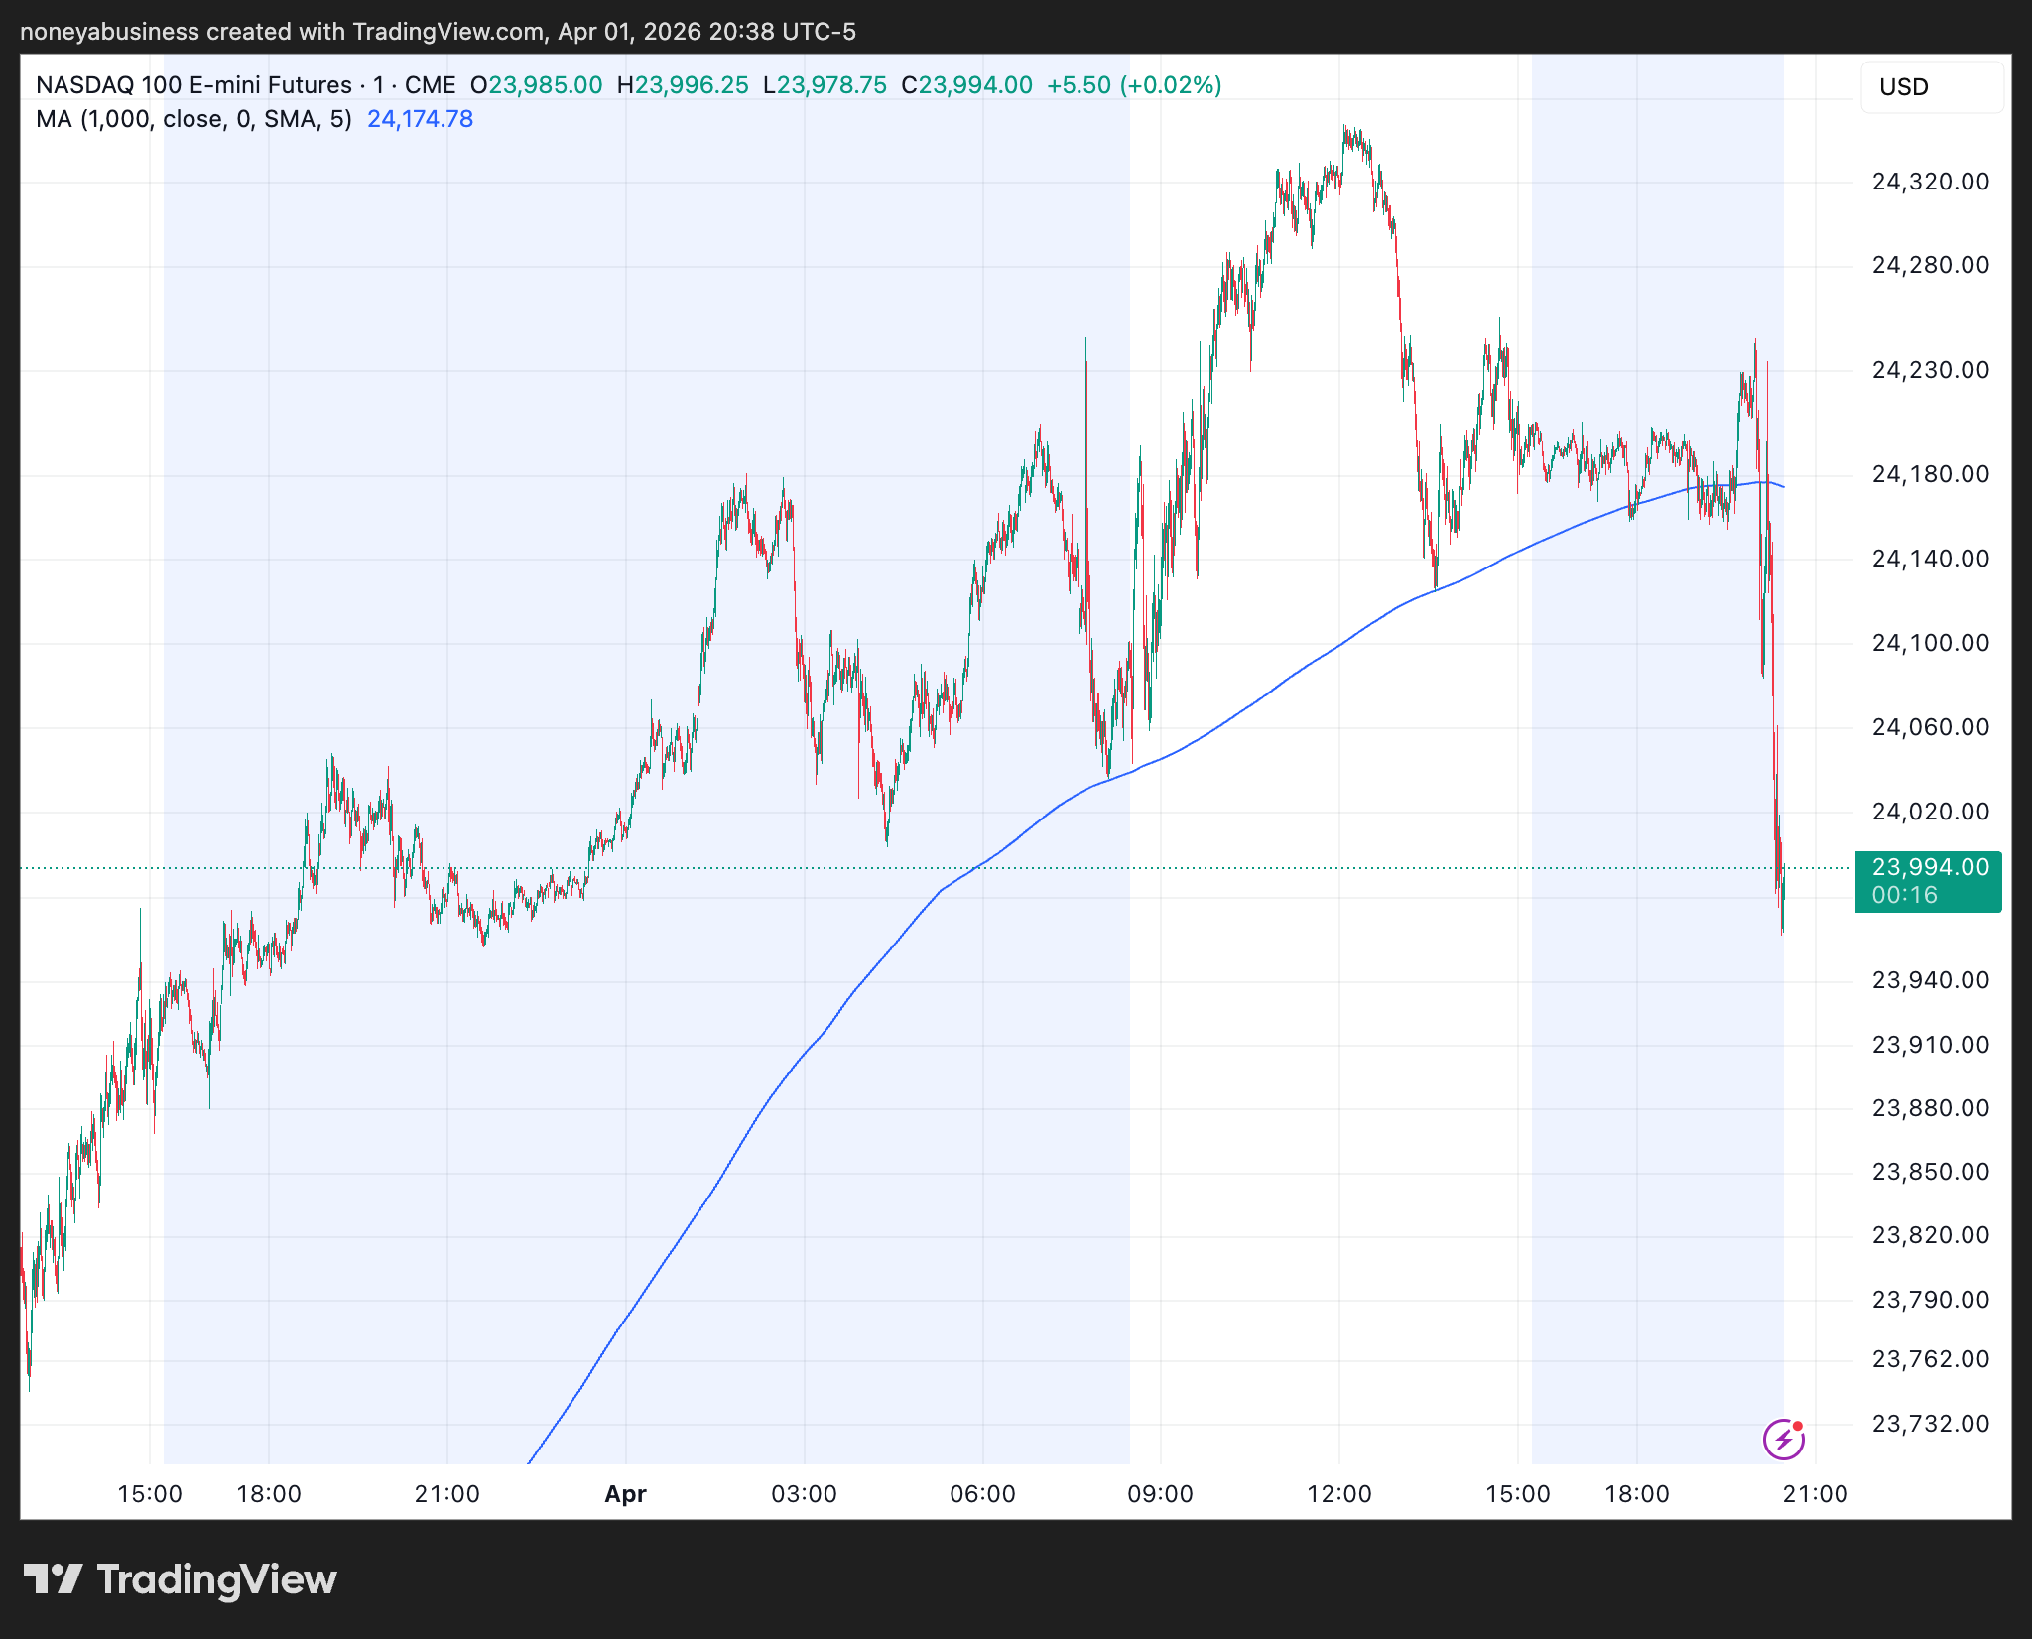Viewport: 2032px width, 1639px height.
Task: Click the 24,320.00 price axis label
Action: 1930,182
